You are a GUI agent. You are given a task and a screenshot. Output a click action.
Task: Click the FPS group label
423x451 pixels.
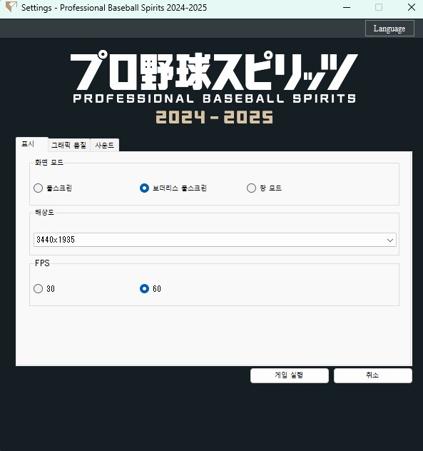[42, 263]
